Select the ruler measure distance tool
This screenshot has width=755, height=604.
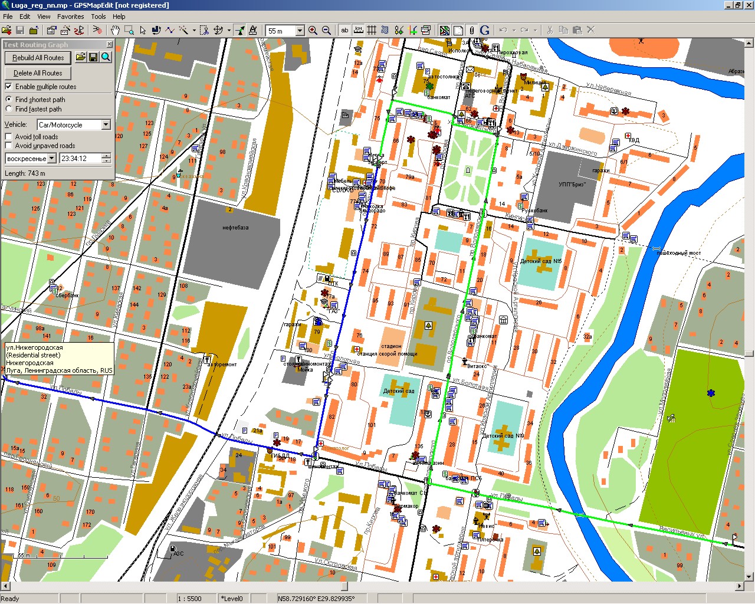(x=253, y=30)
